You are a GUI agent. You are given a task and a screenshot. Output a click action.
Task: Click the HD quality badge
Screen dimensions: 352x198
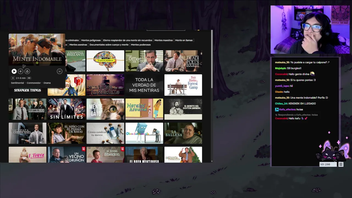pos(29,78)
